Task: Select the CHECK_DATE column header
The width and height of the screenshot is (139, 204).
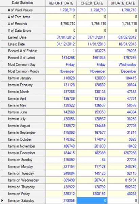Action: (x=92, y=3)
